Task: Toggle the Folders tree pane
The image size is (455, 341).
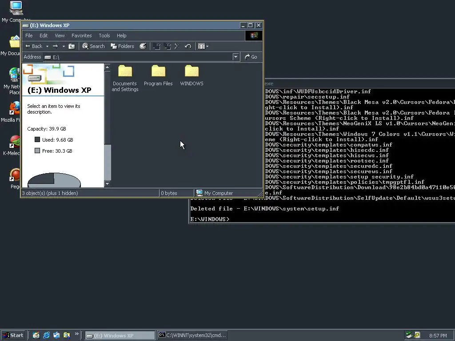Action: [123, 46]
